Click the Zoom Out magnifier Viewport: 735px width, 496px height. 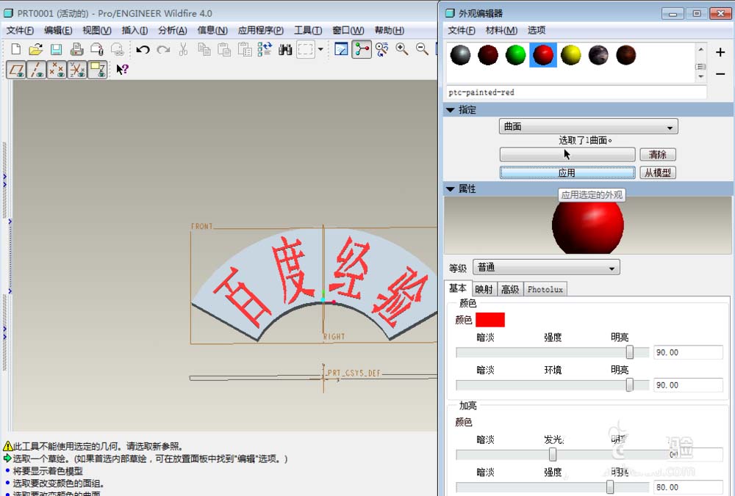click(422, 49)
